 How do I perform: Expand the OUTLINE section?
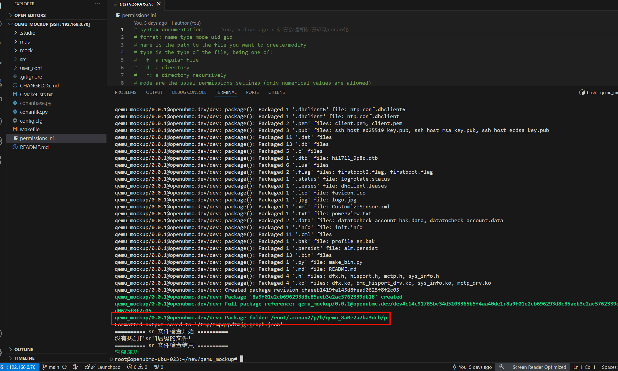(x=24, y=349)
